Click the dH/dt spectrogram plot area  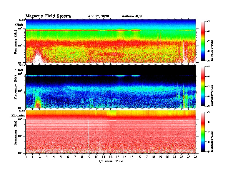coord(111,41)
